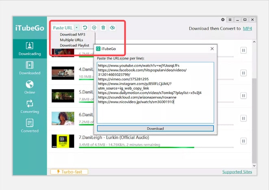Click the Download button in dialog
Image resolution: width=269 pixels, height=190 pixels.
click(x=155, y=129)
